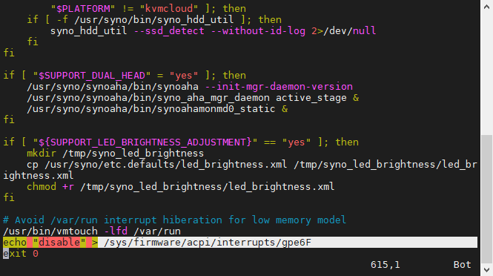The width and height of the screenshot is (493, 276).
Task: Click the "Bot" status indicator
Action: [462, 265]
